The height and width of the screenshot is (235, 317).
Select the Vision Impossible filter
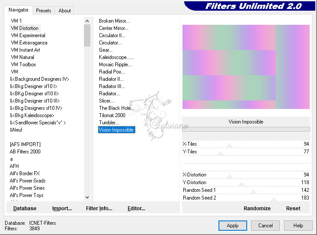point(117,130)
